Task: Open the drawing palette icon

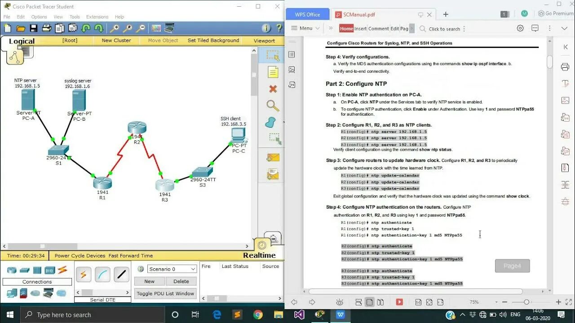Action: (x=156, y=28)
